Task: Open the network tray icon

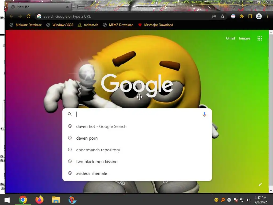Action: 242,200
